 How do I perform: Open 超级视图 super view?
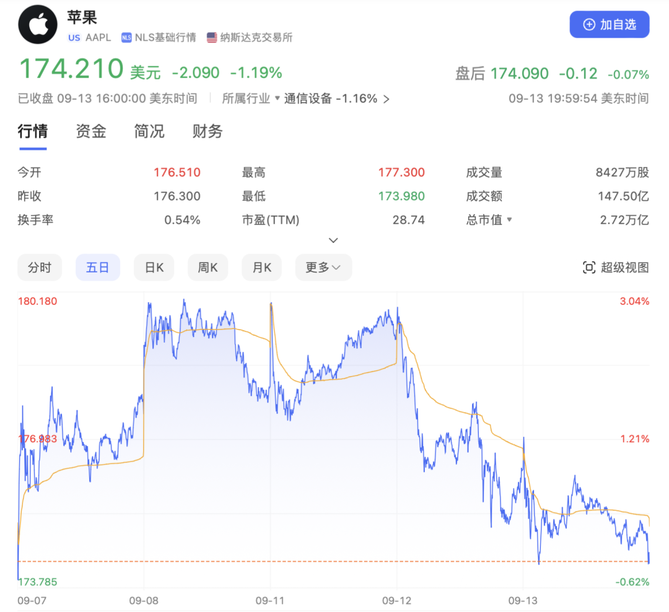pos(616,268)
